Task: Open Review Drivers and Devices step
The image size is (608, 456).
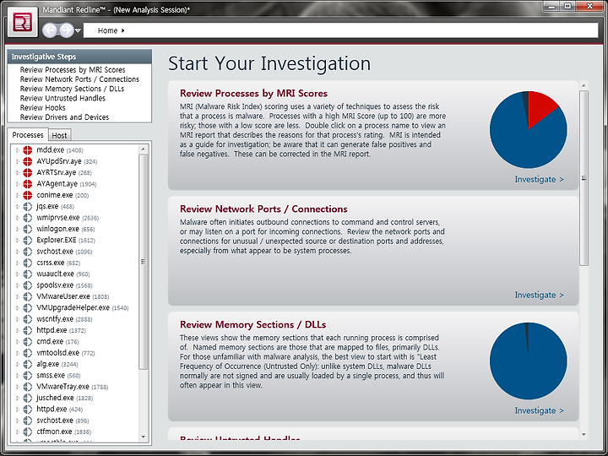Action: (x=64, y=117)
